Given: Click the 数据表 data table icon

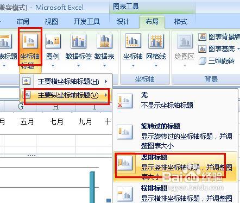Looking at the screenshot, I should click(104, 41).
